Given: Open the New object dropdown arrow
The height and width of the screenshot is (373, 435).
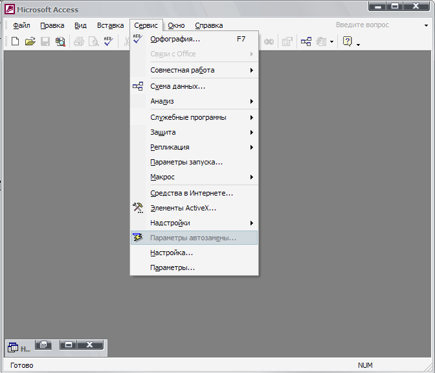Looking at the screenshot, I should [x=331, y=42].
